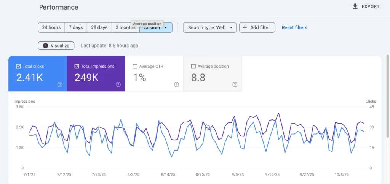Viewport: 390px width, 184px height.
Task: Open the help icon on Average position card
Action: (x=235, y=85)
